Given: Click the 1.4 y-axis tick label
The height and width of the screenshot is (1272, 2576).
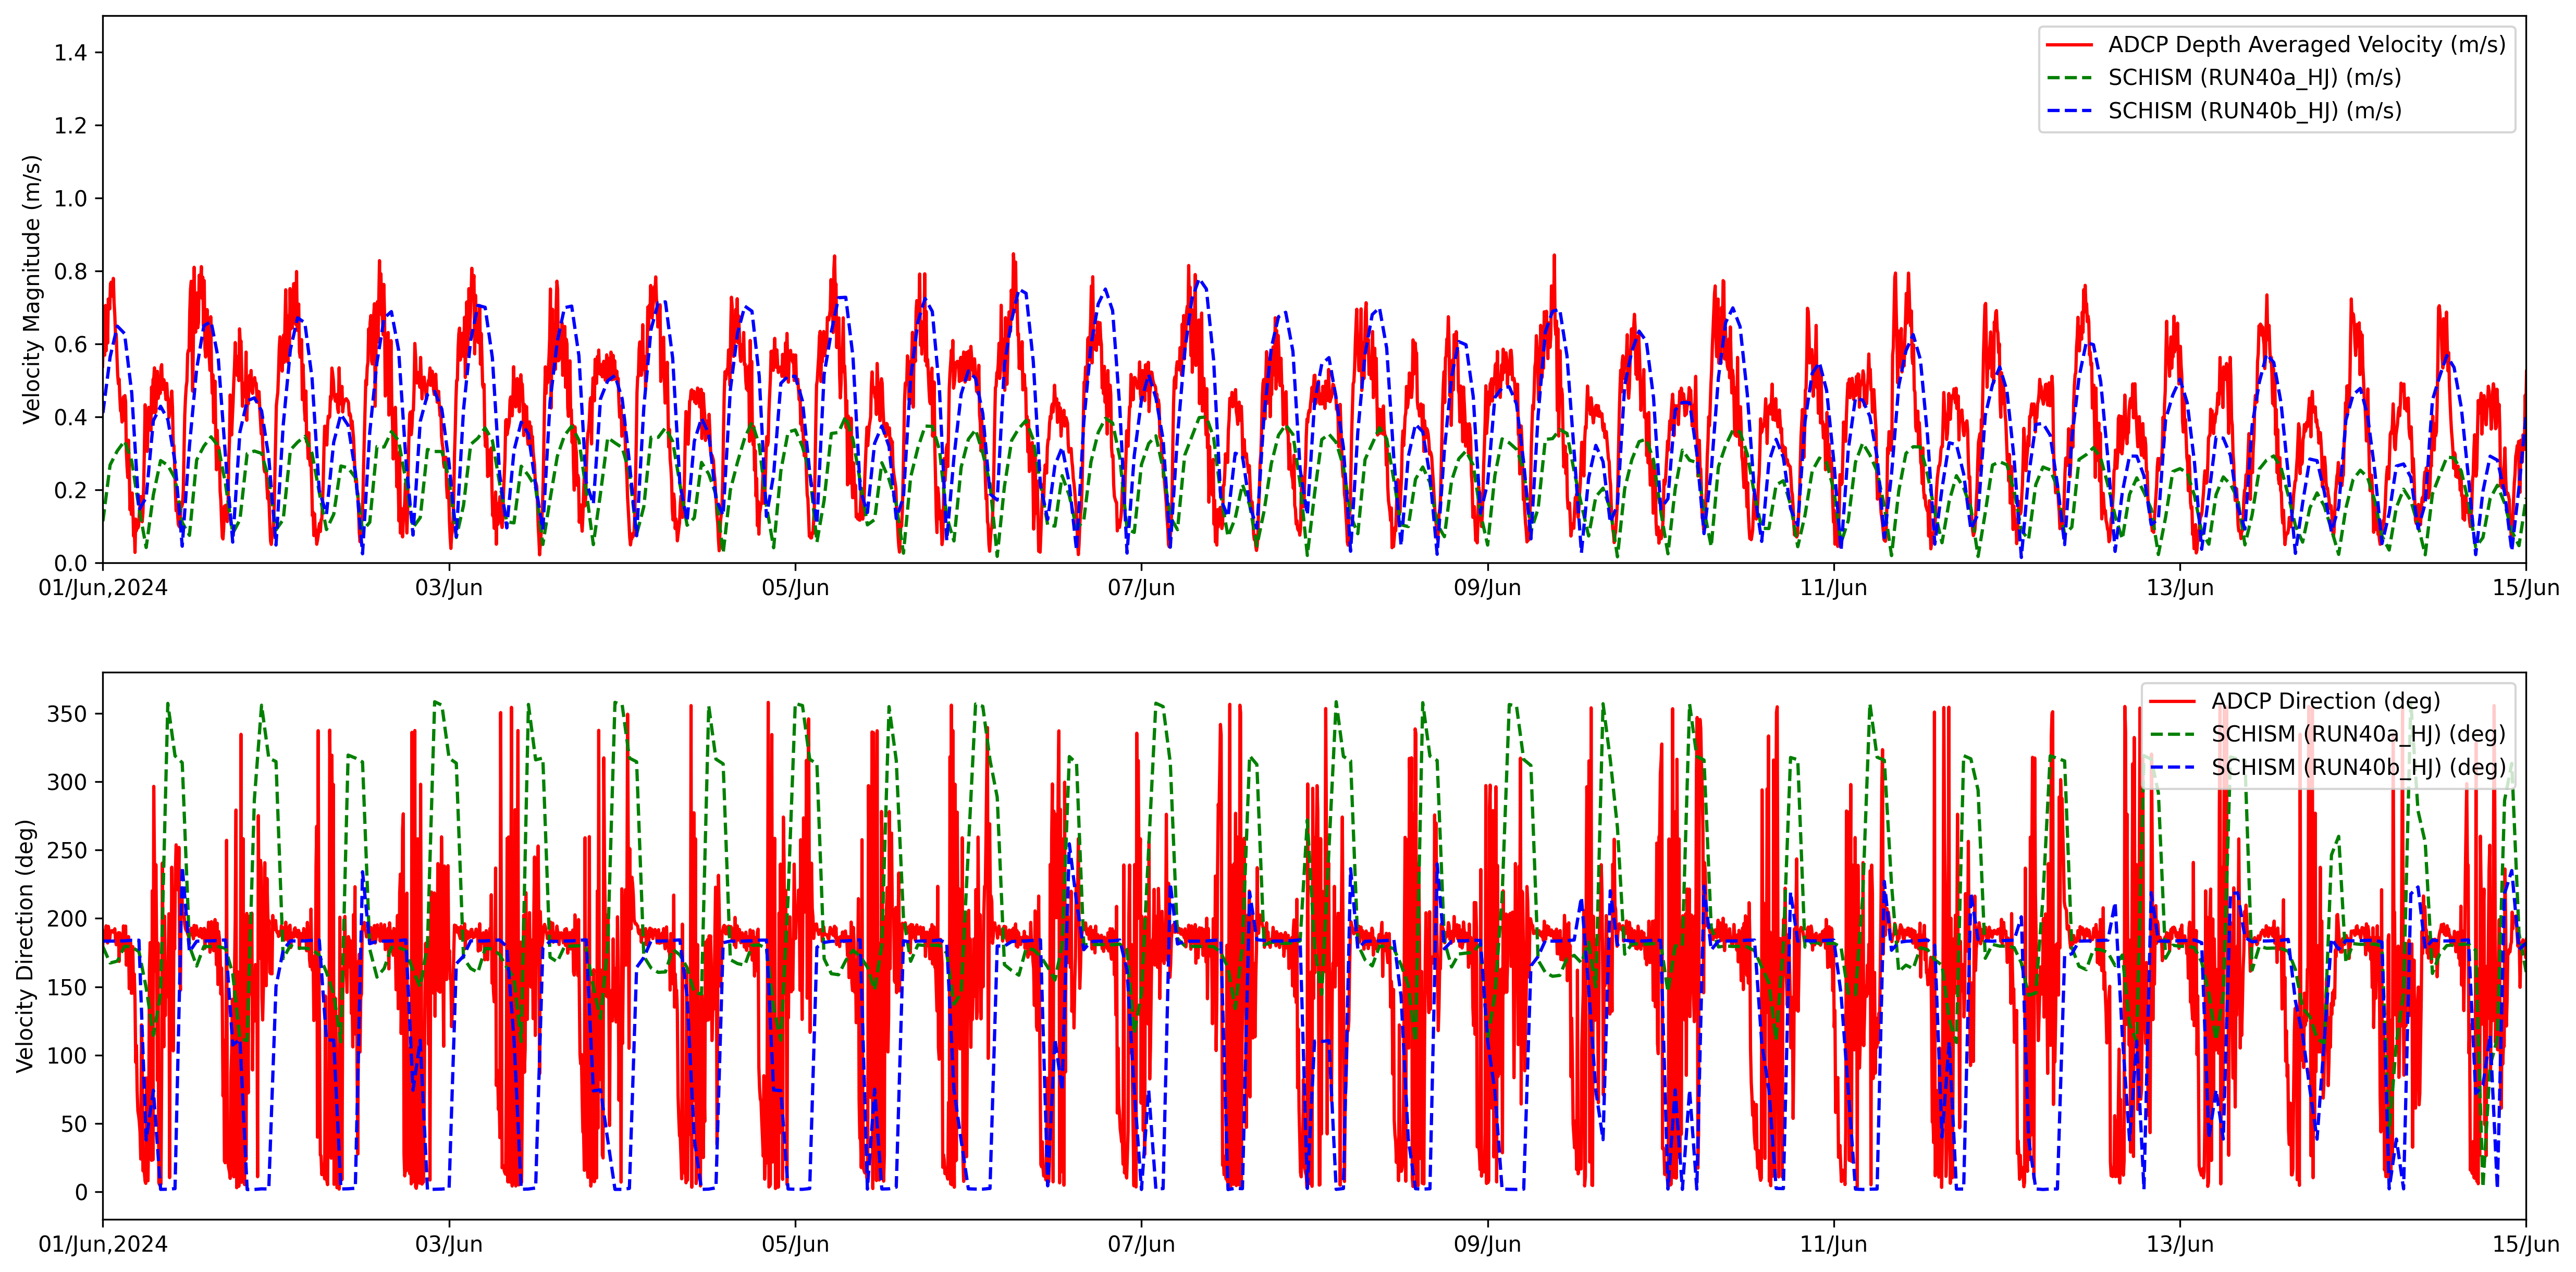Looking at the screenshot, I should click(x=71, y=53).
